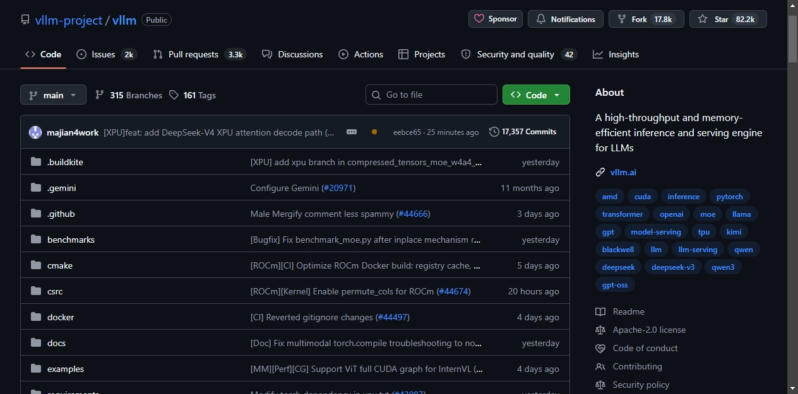Open the cmake folder
798x394 pixels.
(60, 265)
